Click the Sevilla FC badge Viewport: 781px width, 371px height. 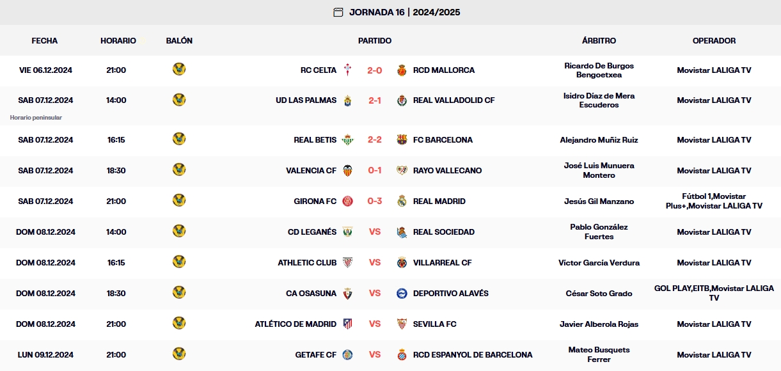point(403,324)
